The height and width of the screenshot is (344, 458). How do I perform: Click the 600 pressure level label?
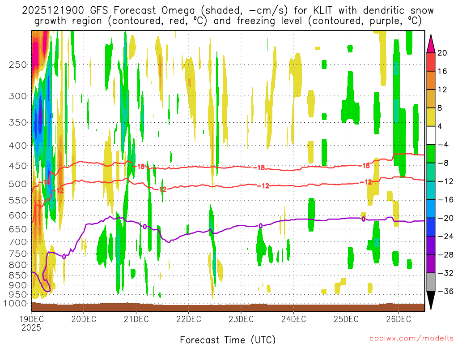click(x=18, y=215)
